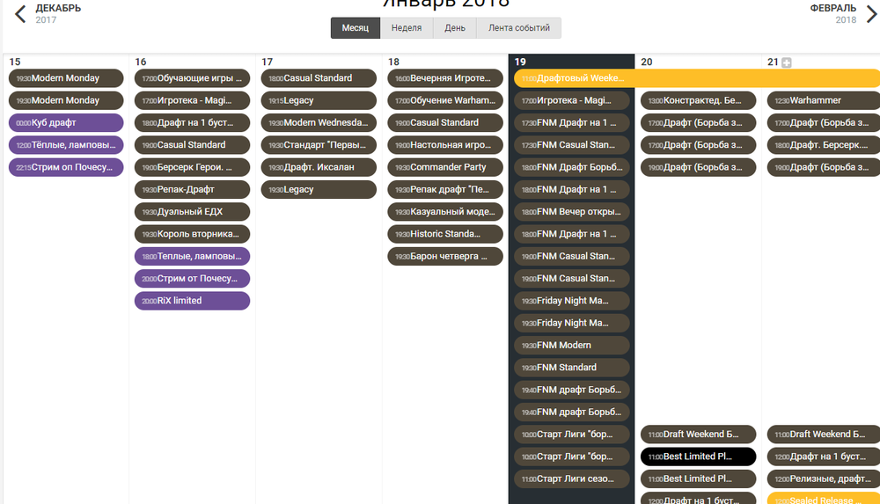Open the yellow Драфтовый Weekend event bar
This screenshot has height=504, width=880.
click(695, 78)
